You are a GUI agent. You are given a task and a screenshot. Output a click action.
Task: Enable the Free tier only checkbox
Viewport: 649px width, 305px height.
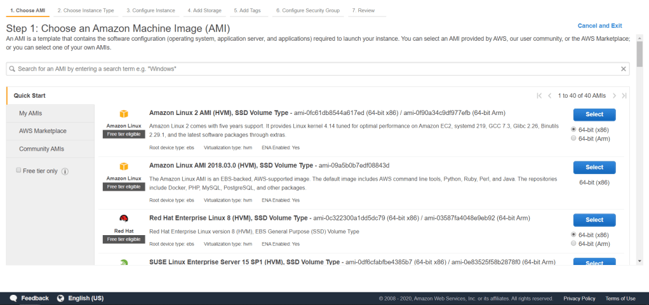[18, 171]
